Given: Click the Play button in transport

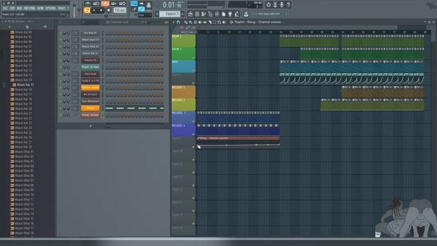Looking at the screenshot, I should tap(94, 11).
